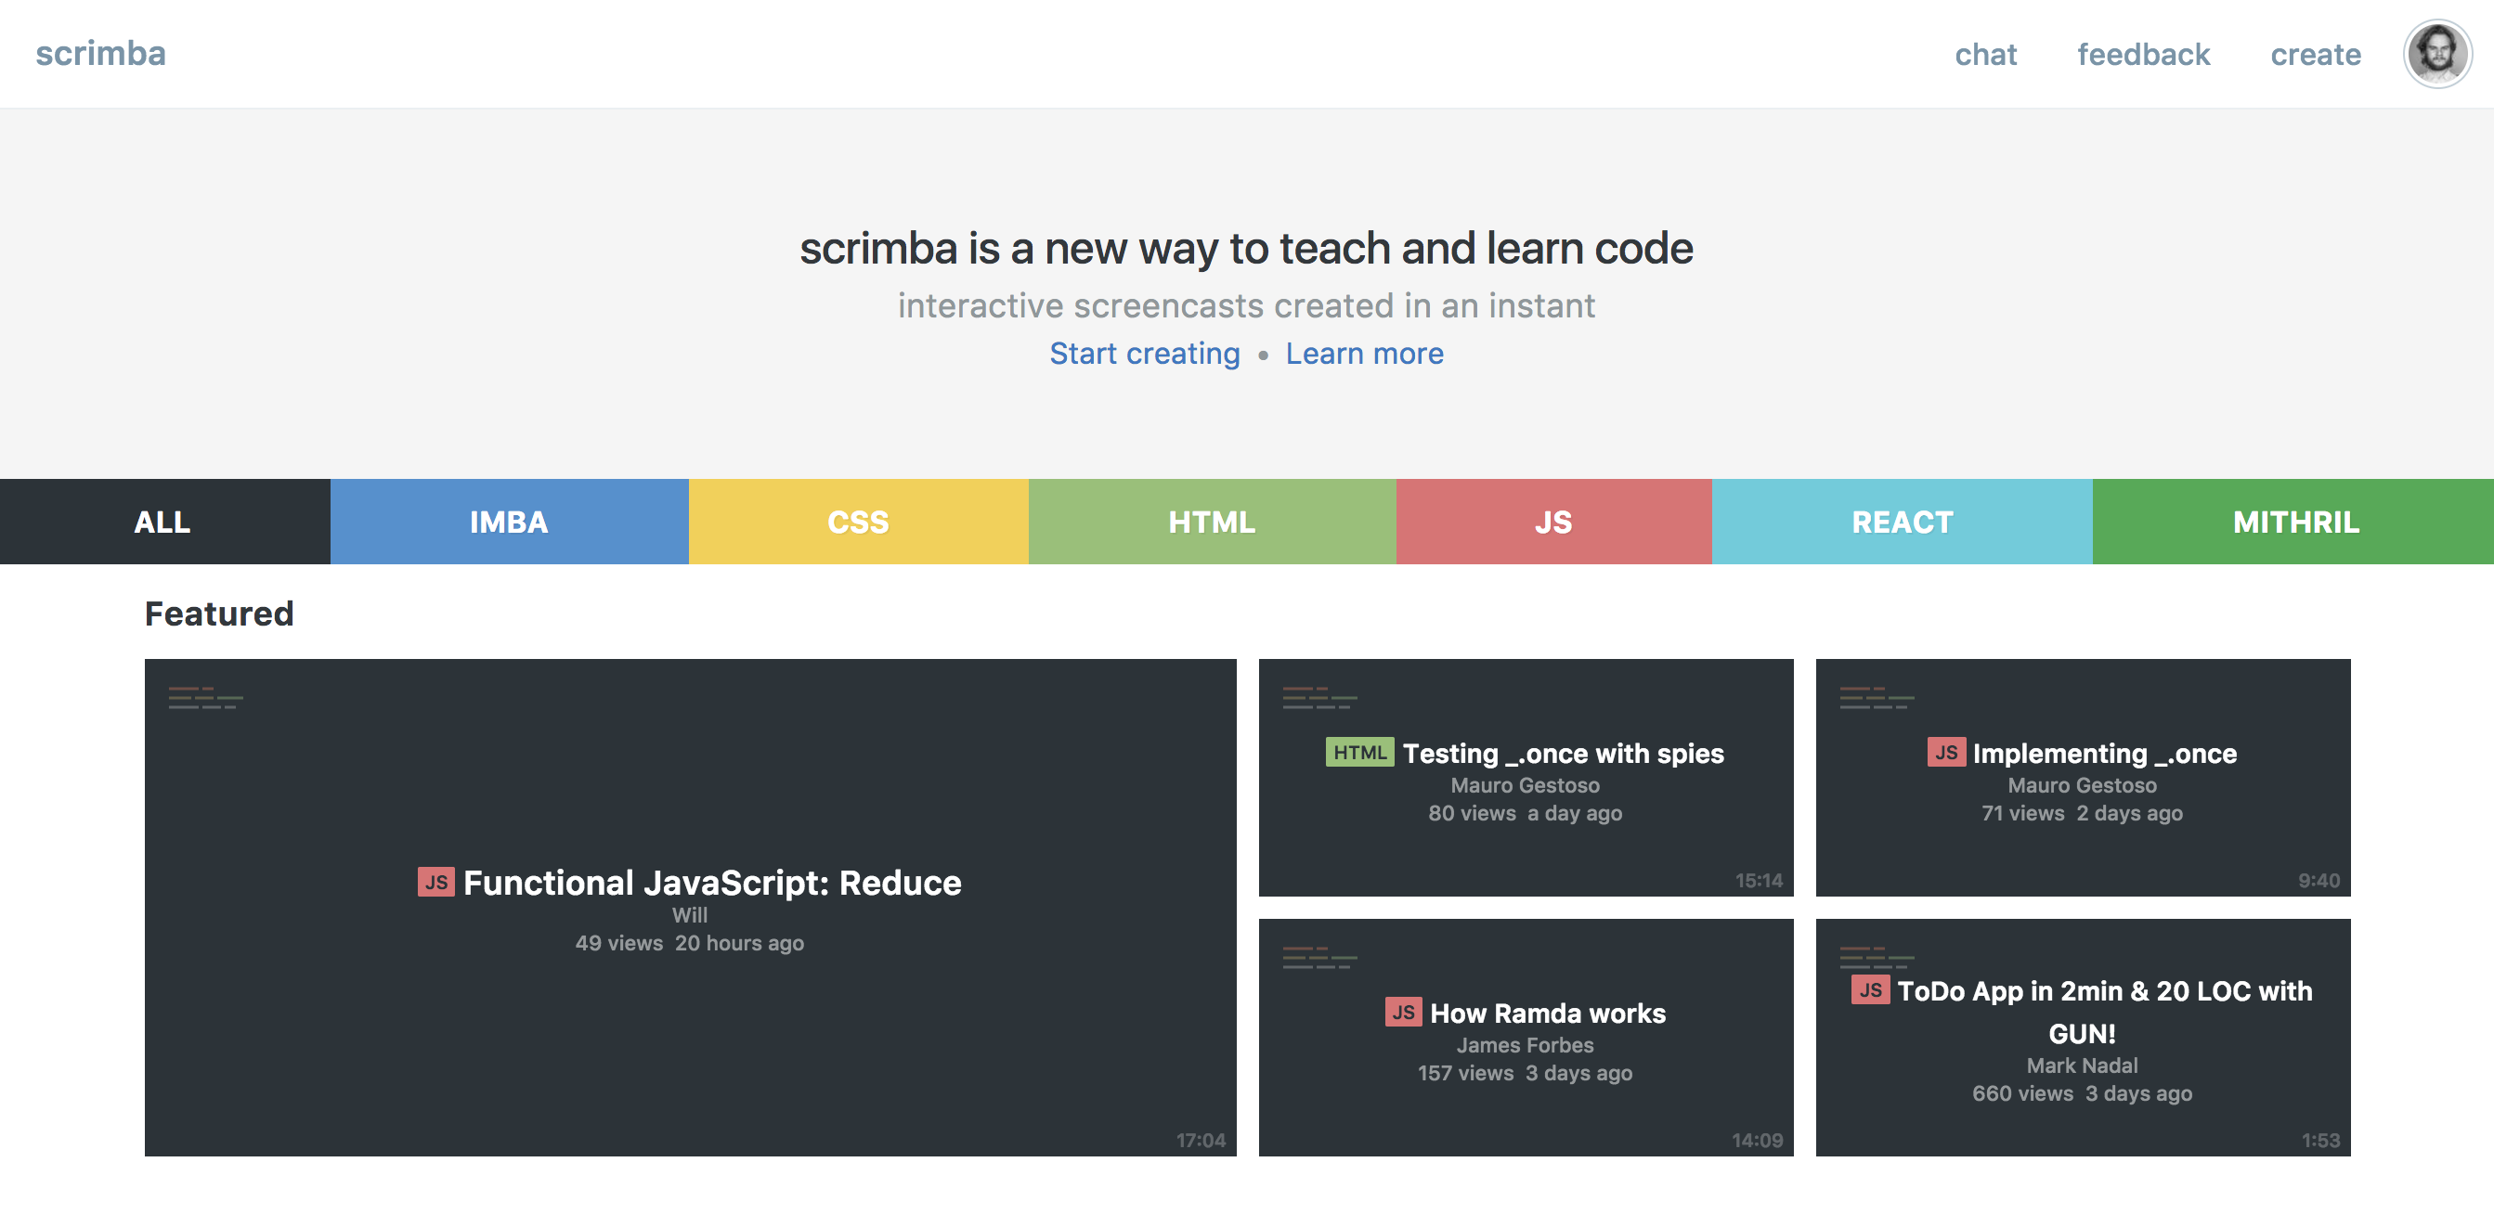Open the feedback link in header
The height and width of the screenshot is (1214, 2494).
point(2144,54)
